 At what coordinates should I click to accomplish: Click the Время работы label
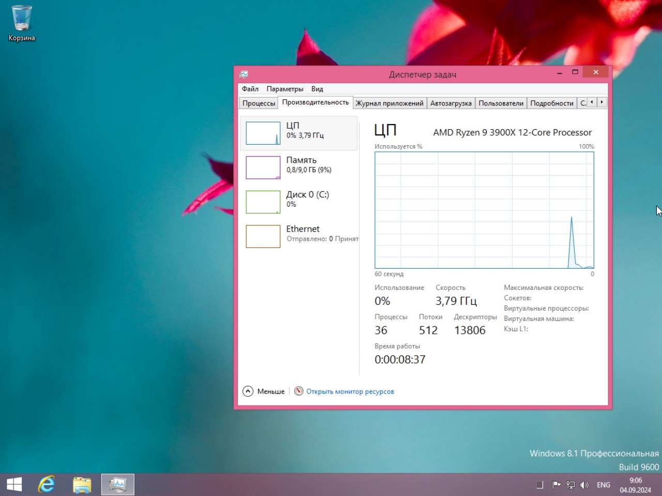click(x=397, y=346)
